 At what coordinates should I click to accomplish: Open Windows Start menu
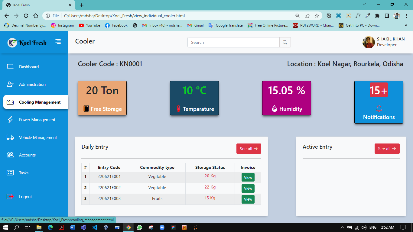(5, 227)
